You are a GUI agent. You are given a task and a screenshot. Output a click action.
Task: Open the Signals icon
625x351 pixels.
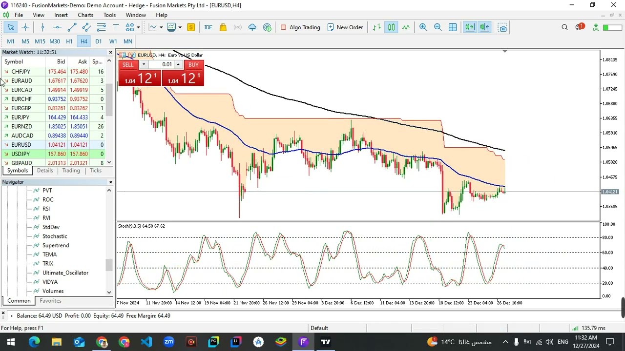click(x=238, y=27)
